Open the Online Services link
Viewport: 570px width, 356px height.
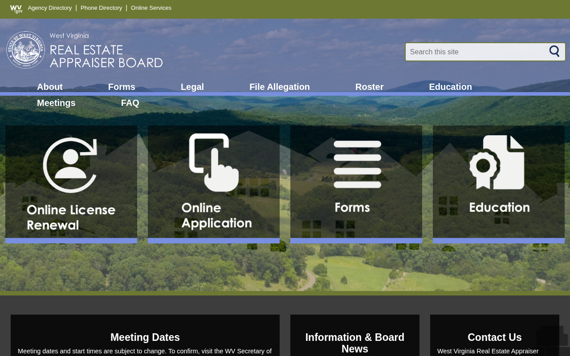coord(151,8)
